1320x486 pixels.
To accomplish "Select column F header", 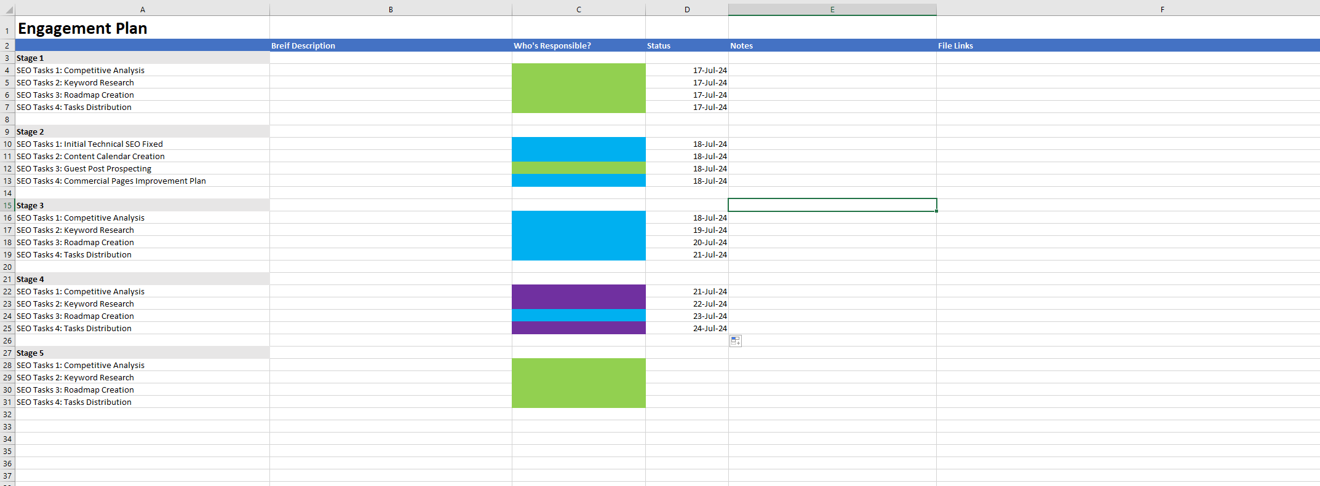I will coord(1128,9).
